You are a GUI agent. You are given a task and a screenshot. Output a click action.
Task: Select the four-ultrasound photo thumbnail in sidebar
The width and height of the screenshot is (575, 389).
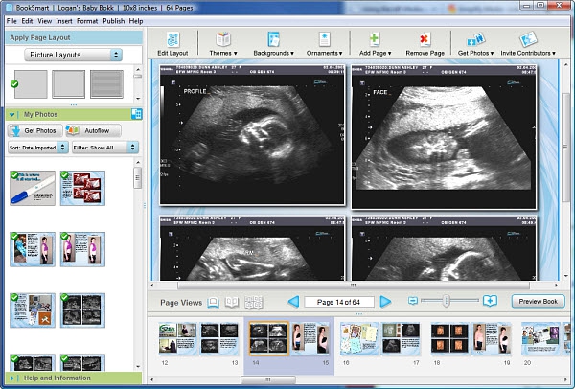coord(82,310)
